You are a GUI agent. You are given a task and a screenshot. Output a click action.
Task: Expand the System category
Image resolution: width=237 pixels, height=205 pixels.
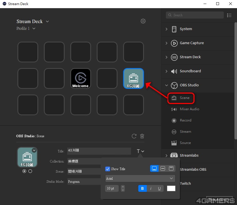click(166, 29)
